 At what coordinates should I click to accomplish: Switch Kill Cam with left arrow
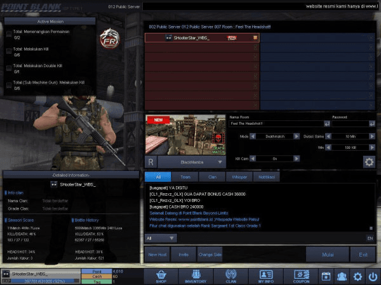(x=253, y=158)
